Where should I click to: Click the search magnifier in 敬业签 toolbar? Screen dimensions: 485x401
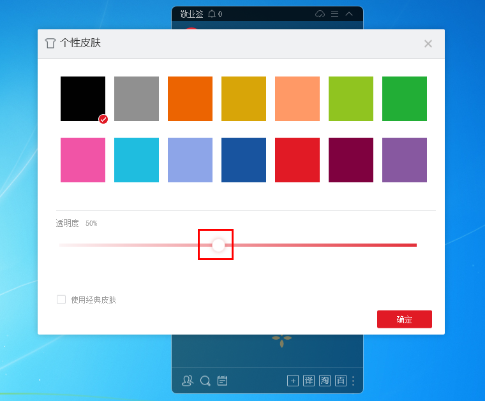205,381
